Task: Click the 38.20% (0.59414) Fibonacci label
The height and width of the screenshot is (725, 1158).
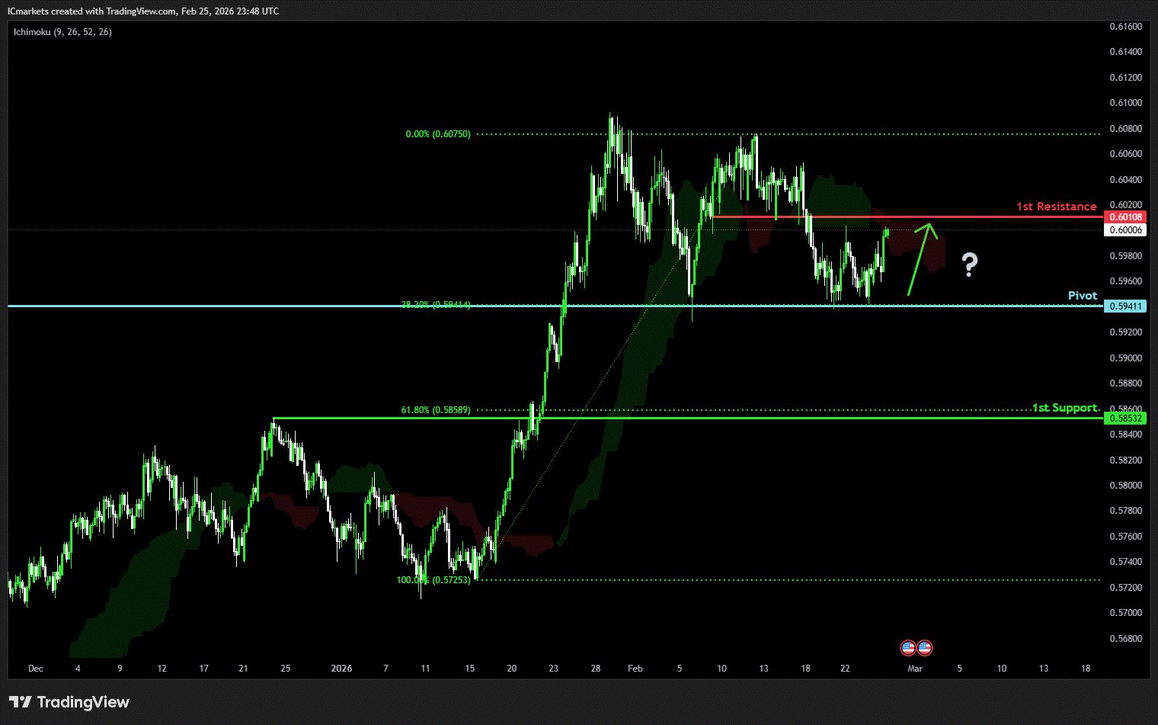Action: (436, 305)
